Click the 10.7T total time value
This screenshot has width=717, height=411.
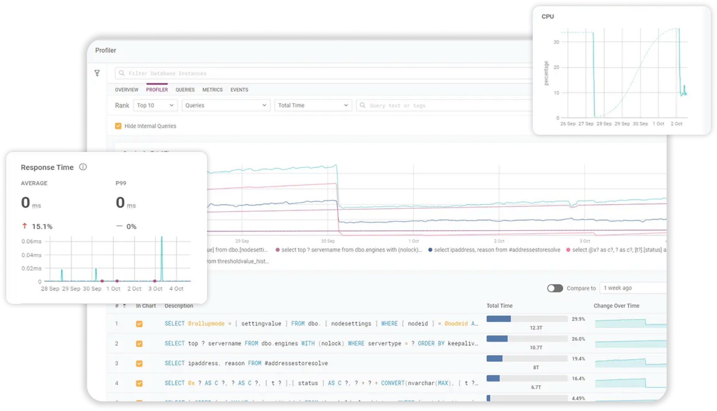[536, 347]
